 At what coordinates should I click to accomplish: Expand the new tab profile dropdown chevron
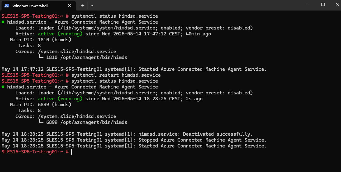[x=92, y=6]
